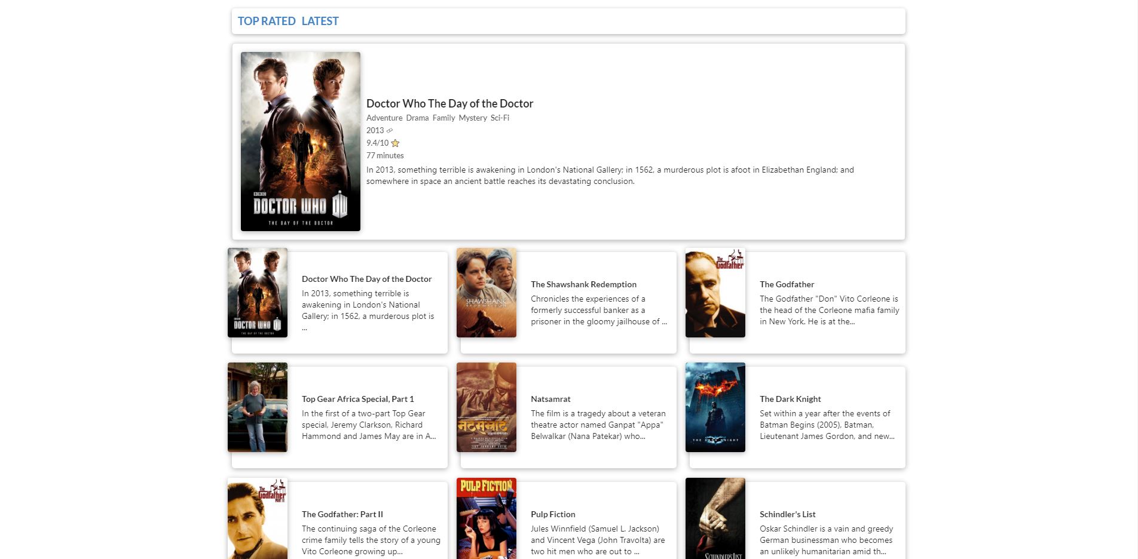This screenshot has width=1138, height=559.
Task: Open The Shawshank Redemption poster thumbnail
Action: (x=487, y=293)
